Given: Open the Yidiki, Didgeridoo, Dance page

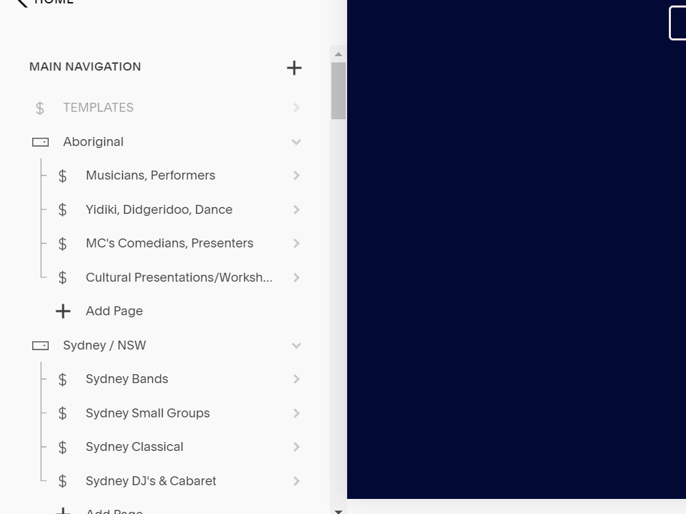Looking at the screenshot, I should coord(159,209).
